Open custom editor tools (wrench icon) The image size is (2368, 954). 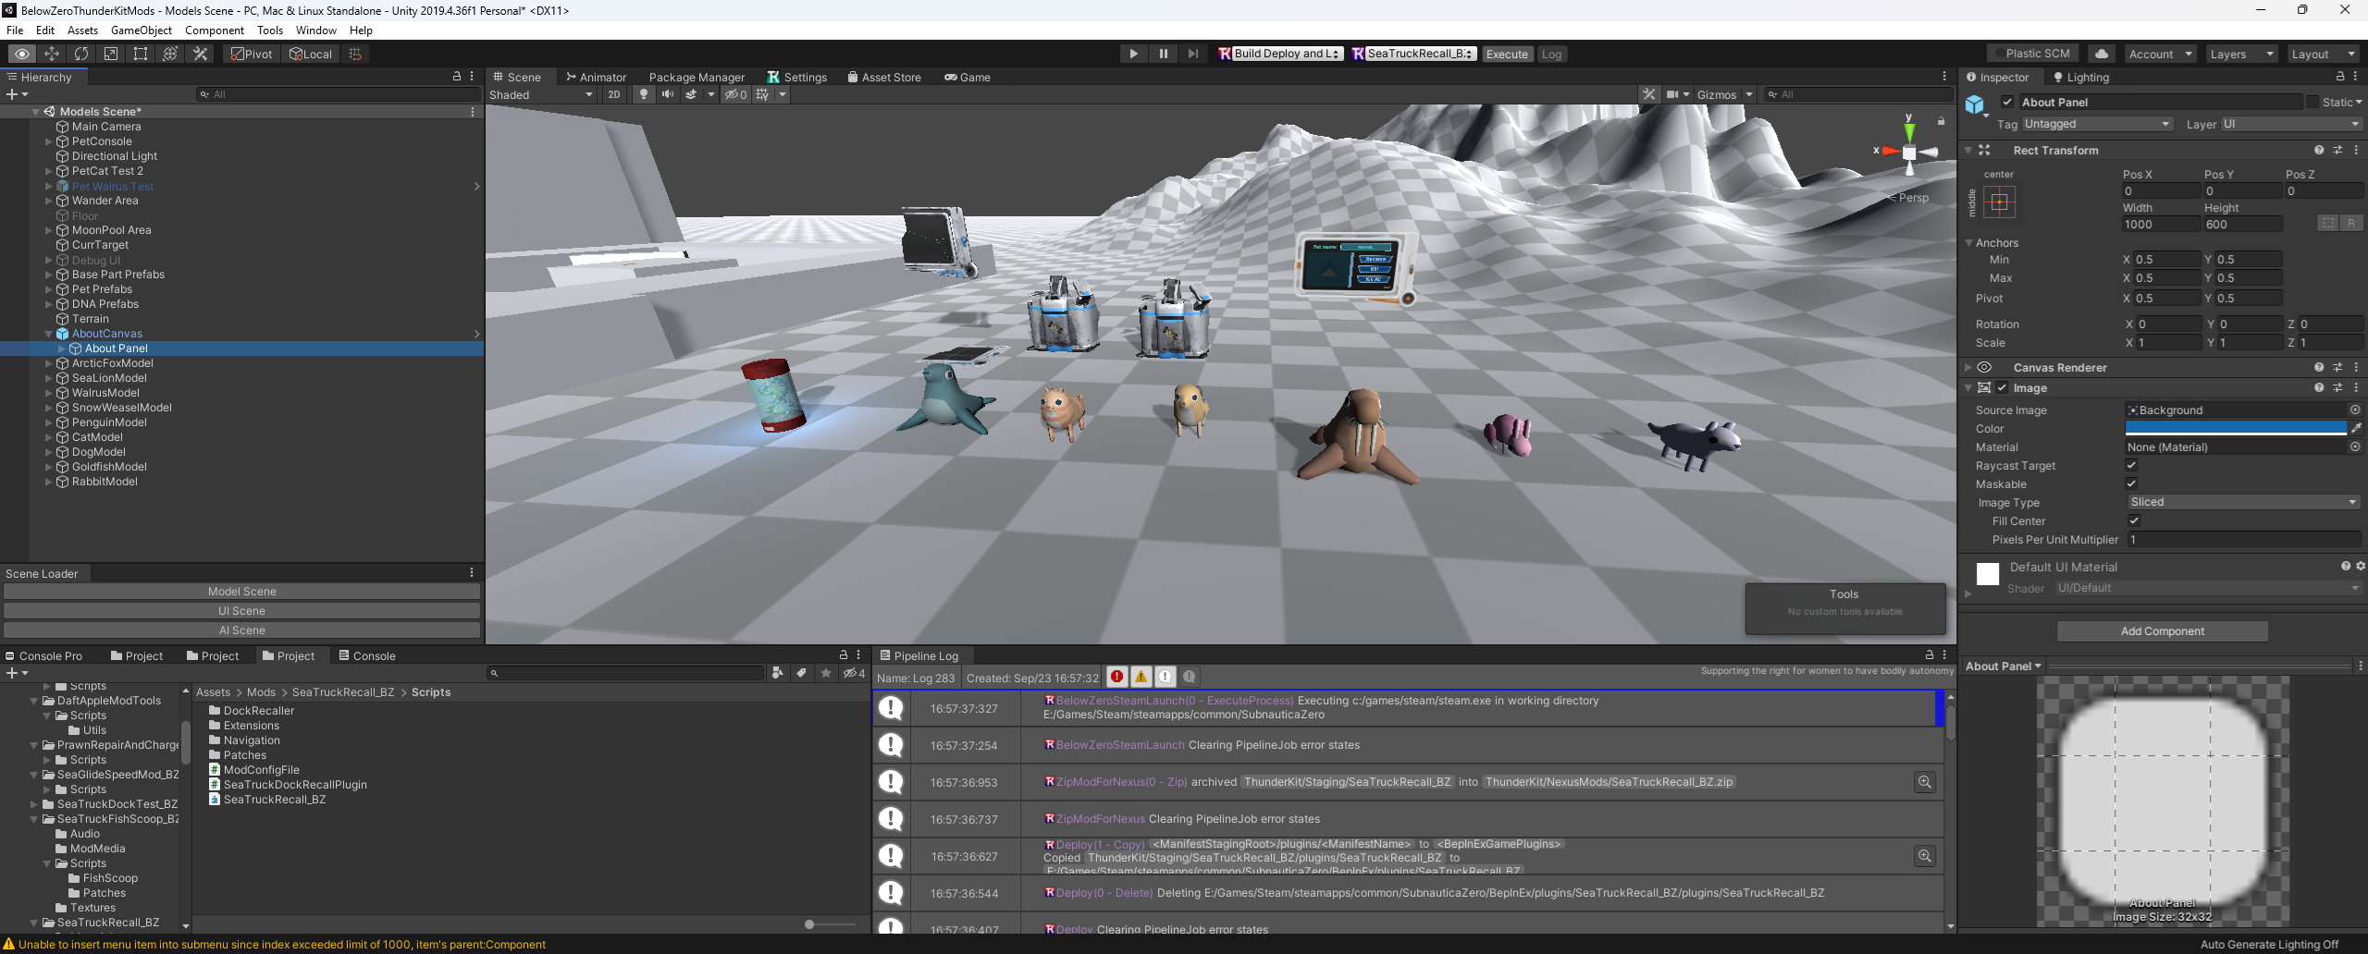tap(200, 54)
